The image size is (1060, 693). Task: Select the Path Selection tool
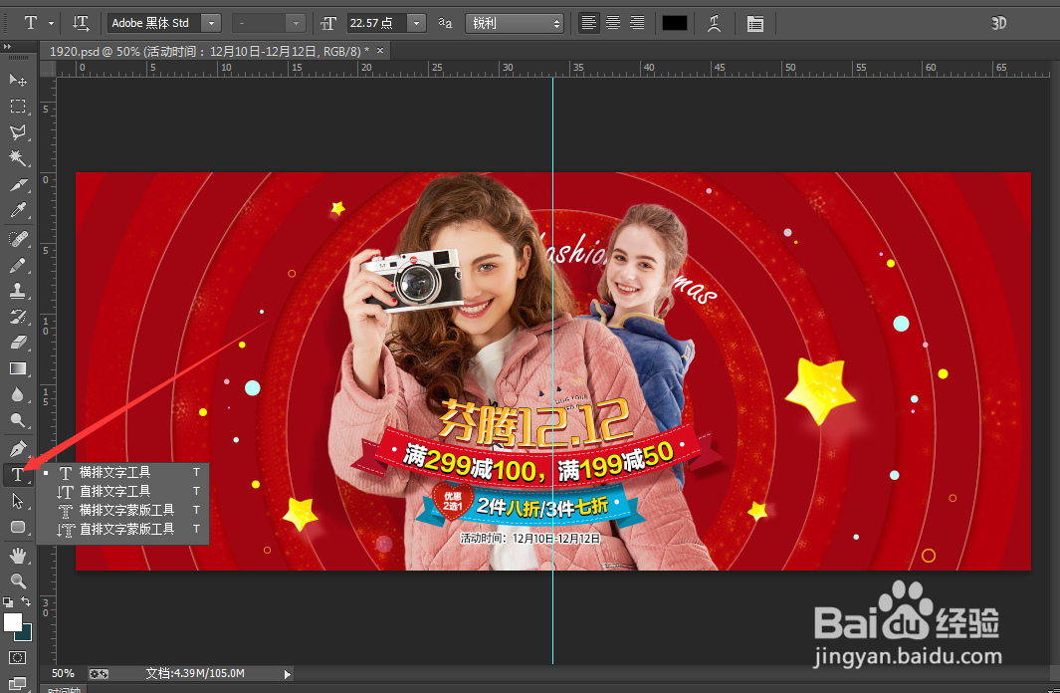coord(18,500)
